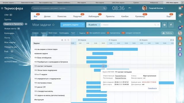The height and width of the screenshot is (103, 184).
Task: Open Почта in left menu
Action: coord(7,38)
